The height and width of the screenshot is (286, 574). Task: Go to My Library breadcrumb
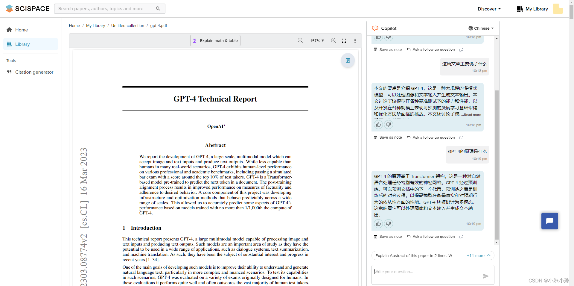click(96, 25)
